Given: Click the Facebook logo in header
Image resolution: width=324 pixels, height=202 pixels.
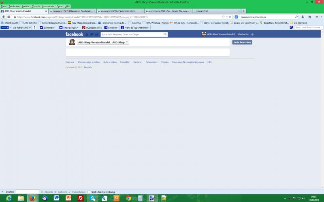Looking at the screenshot, I should click(74, 34).
